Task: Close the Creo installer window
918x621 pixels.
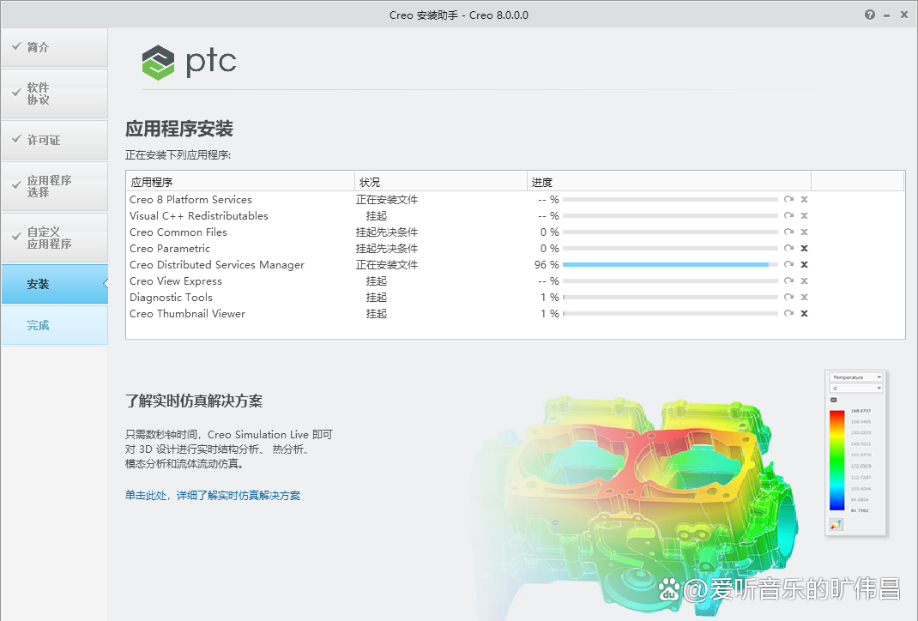Action: 904,15
